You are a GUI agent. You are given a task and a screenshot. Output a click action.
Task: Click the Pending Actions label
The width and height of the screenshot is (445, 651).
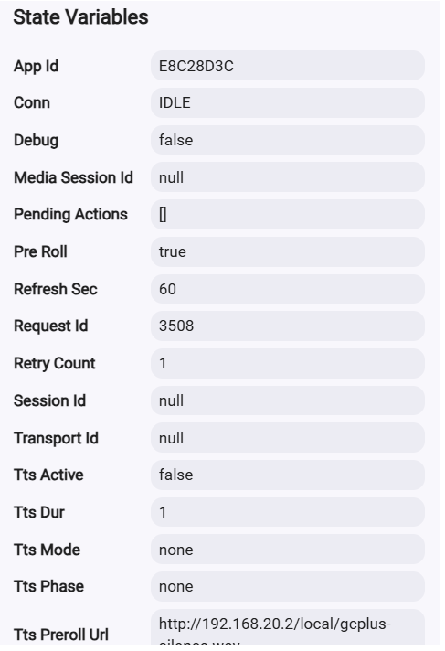70,214
